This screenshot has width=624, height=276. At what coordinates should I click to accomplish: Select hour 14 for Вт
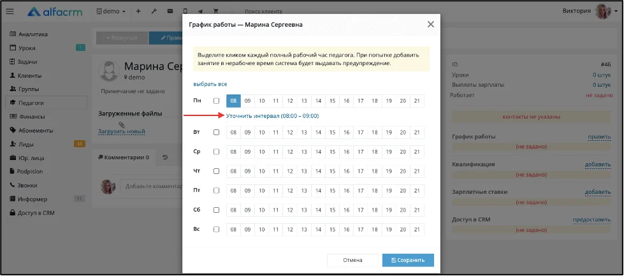pos(318,133)
